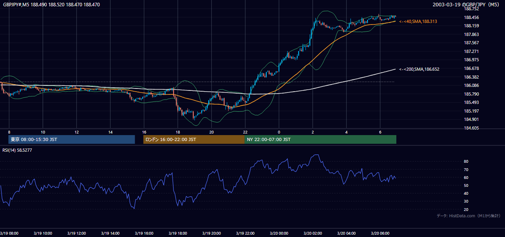The image size is (505, 237).
Task: Select the NY 22:00-07:00 JST session bar
Action: (320, 139)
